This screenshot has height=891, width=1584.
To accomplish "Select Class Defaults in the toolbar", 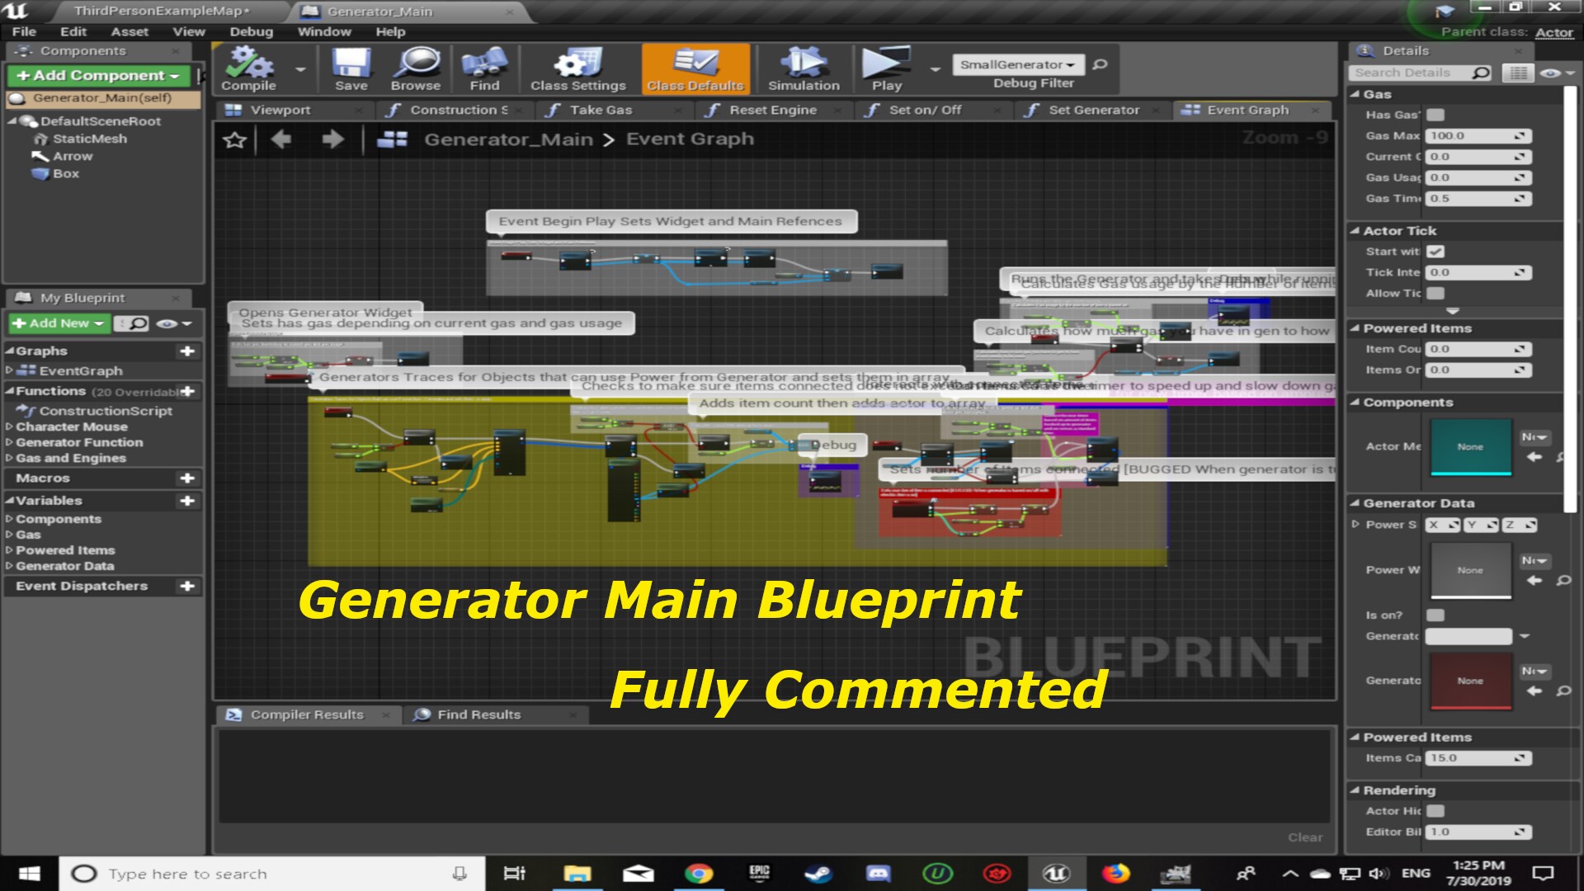I will click(x=695, y=68).
